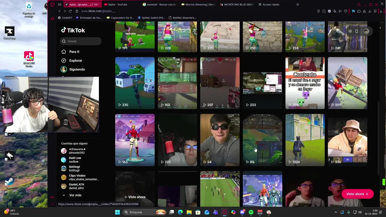
Task: Open File Explorer from taskbar
Action: 189,212
